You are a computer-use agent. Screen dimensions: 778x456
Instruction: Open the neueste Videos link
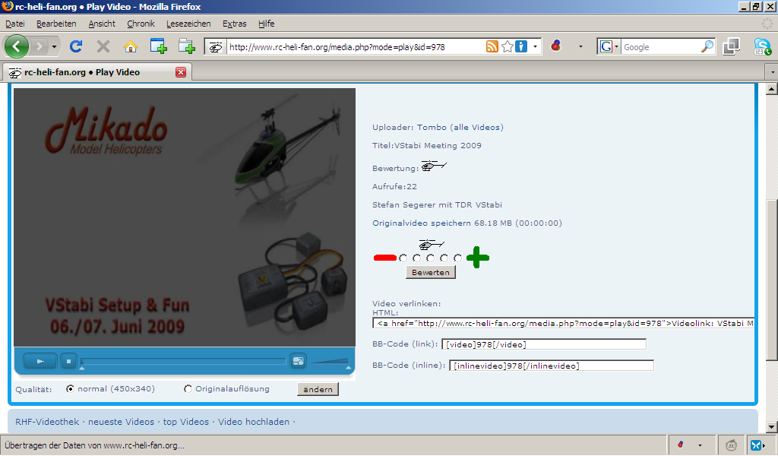(x=121, y=422)
